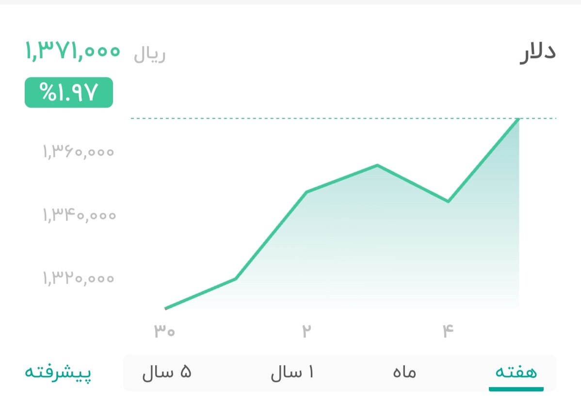Click the ۱,۳۴۰,۰۰۰ axis value
This screenshot has width=581, height=403.
point(78,215)
